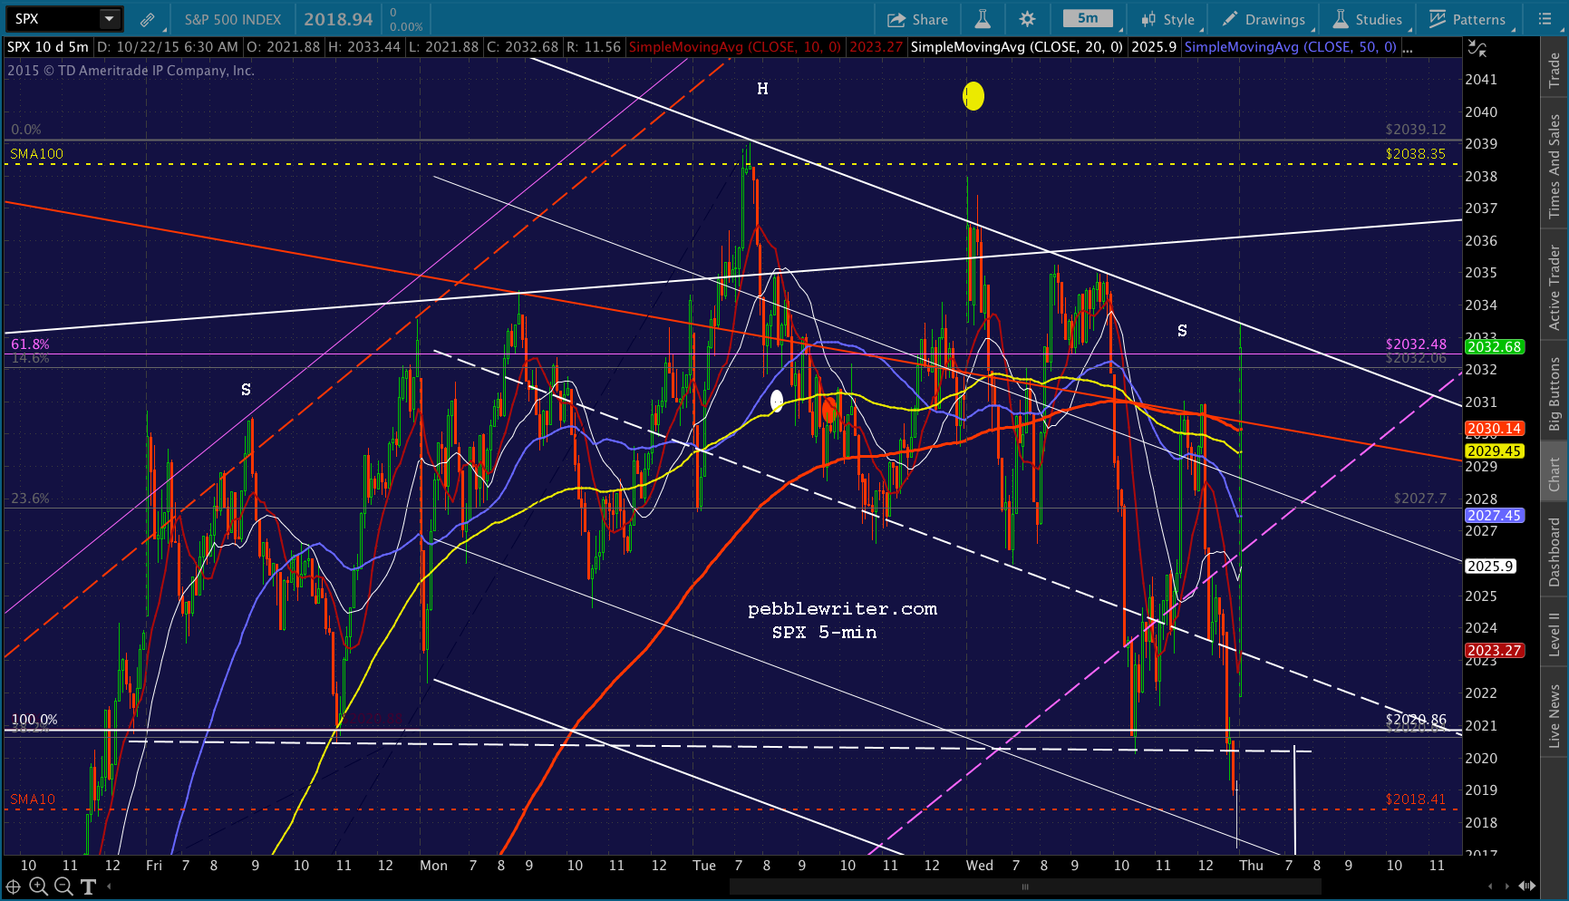Open the Active Trader side tab
Screen dimensions: 1569x901
point(1554,287)
